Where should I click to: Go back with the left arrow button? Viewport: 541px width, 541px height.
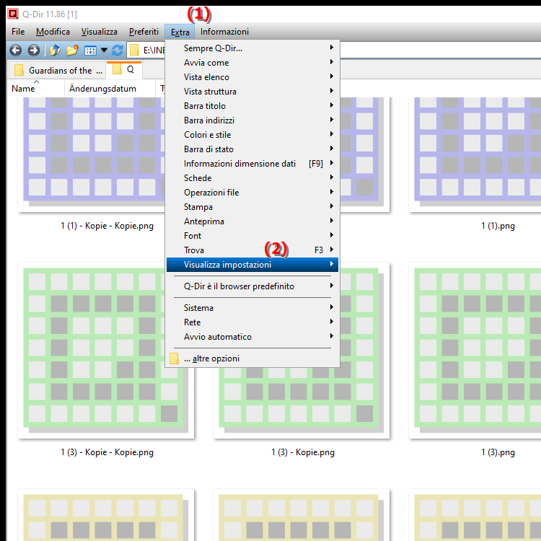[x=16, y=50]
